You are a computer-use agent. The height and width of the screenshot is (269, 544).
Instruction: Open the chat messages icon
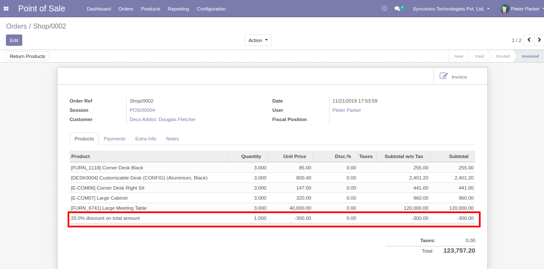tap(398, 9)
